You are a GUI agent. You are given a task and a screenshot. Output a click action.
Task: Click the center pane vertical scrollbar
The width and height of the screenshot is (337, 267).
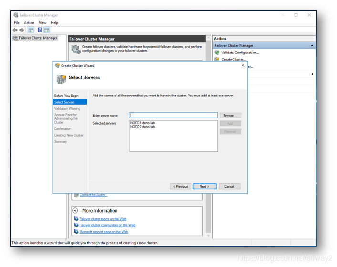[x=208, y=138]
